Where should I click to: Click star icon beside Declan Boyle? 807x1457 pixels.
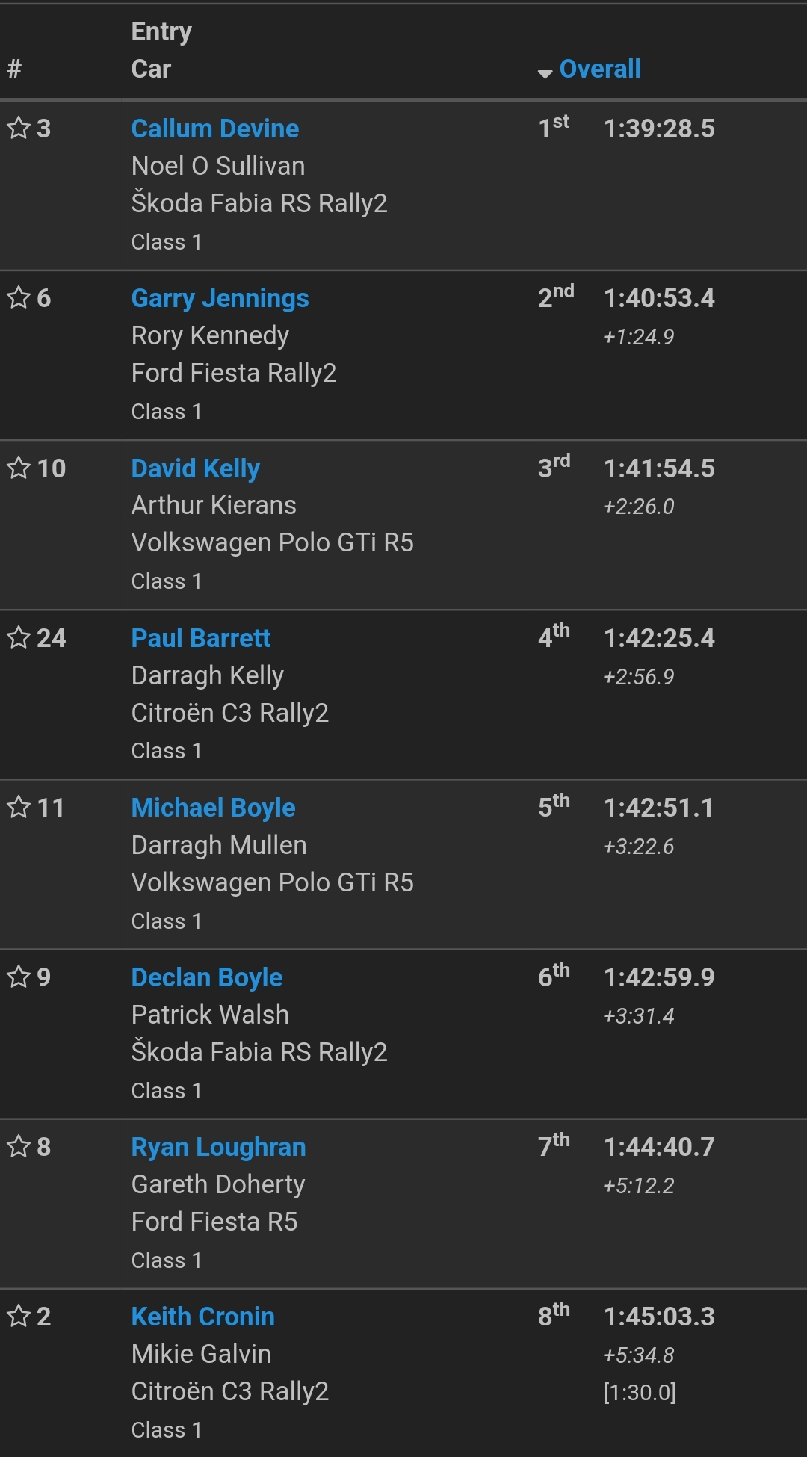(19, 977)
